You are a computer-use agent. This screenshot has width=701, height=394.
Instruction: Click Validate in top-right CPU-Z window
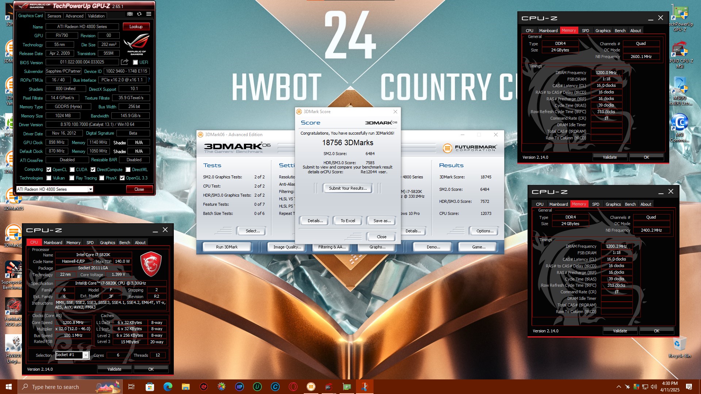pos(609,157)
